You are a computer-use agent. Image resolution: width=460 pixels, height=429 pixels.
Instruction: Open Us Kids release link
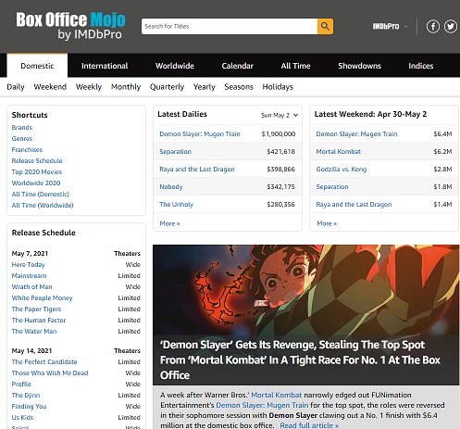pyautogui.click(x=22, y=417)
